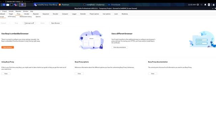Open the Extender tab

point(83,14)
